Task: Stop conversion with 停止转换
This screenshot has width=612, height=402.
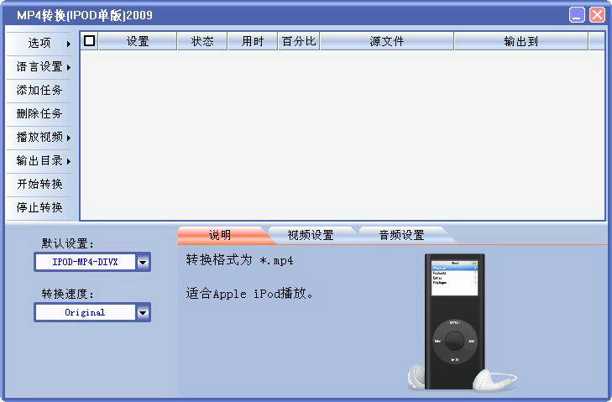Action: pos(39,207)
